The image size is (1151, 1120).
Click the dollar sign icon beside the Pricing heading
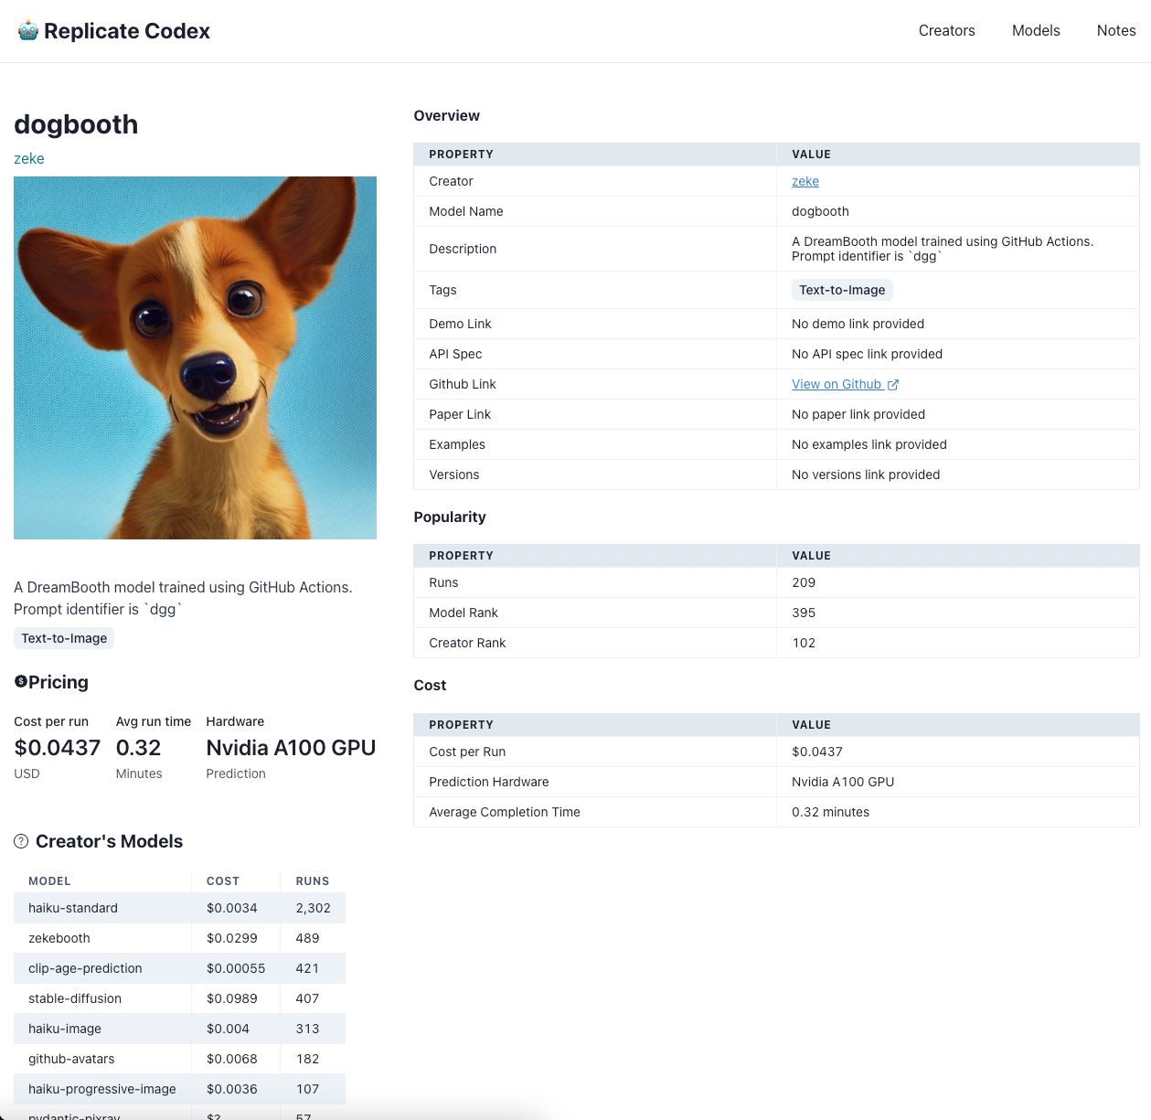[20, 680]
